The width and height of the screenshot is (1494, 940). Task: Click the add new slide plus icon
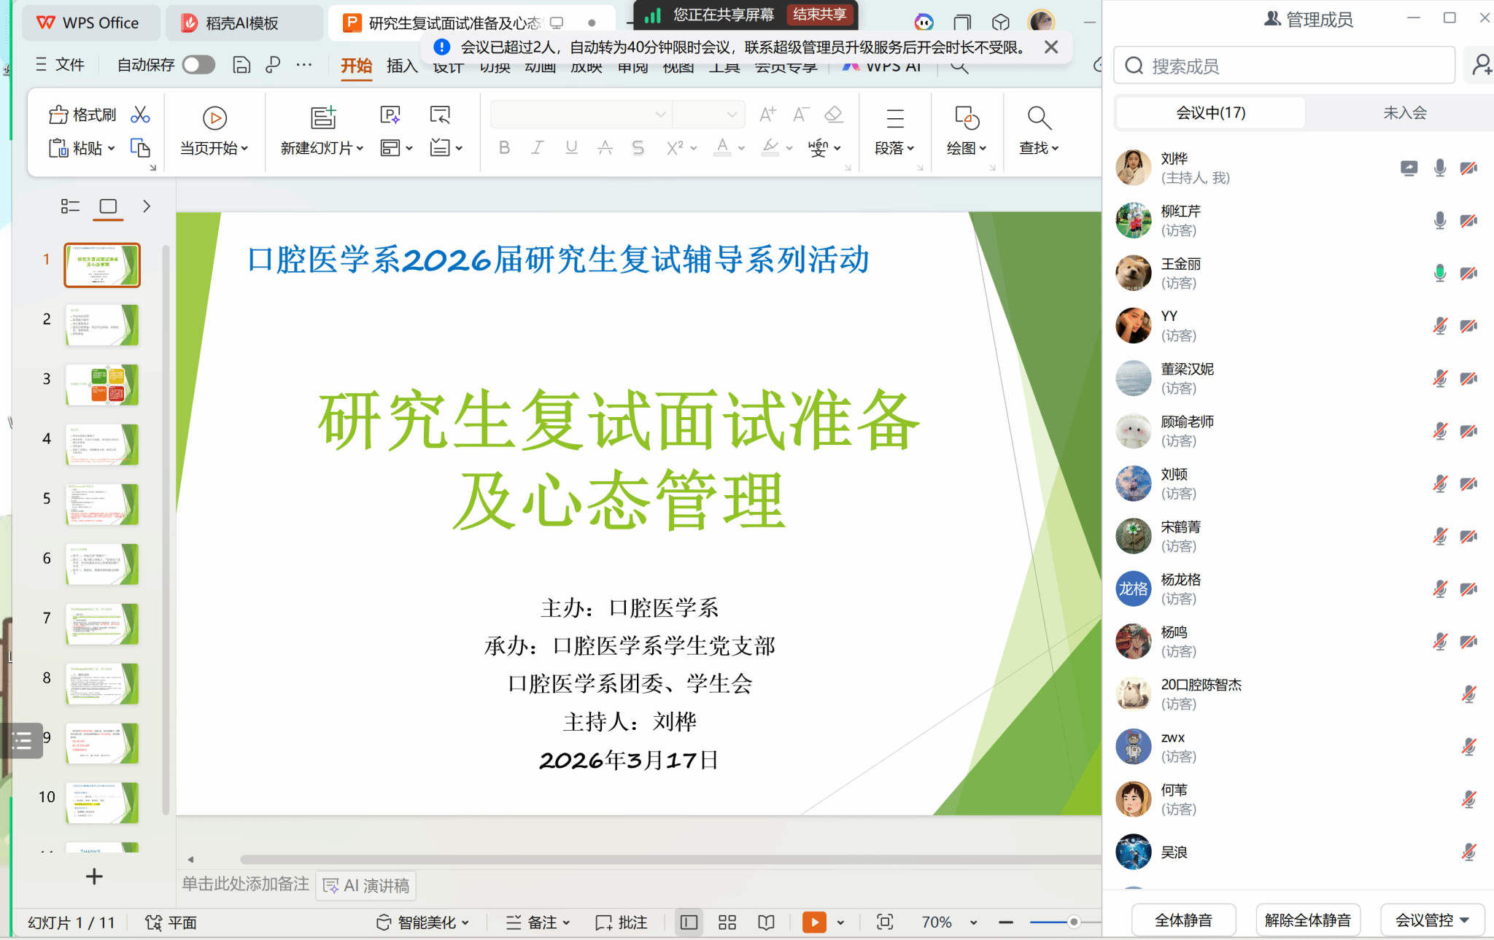tap(94, 877)
